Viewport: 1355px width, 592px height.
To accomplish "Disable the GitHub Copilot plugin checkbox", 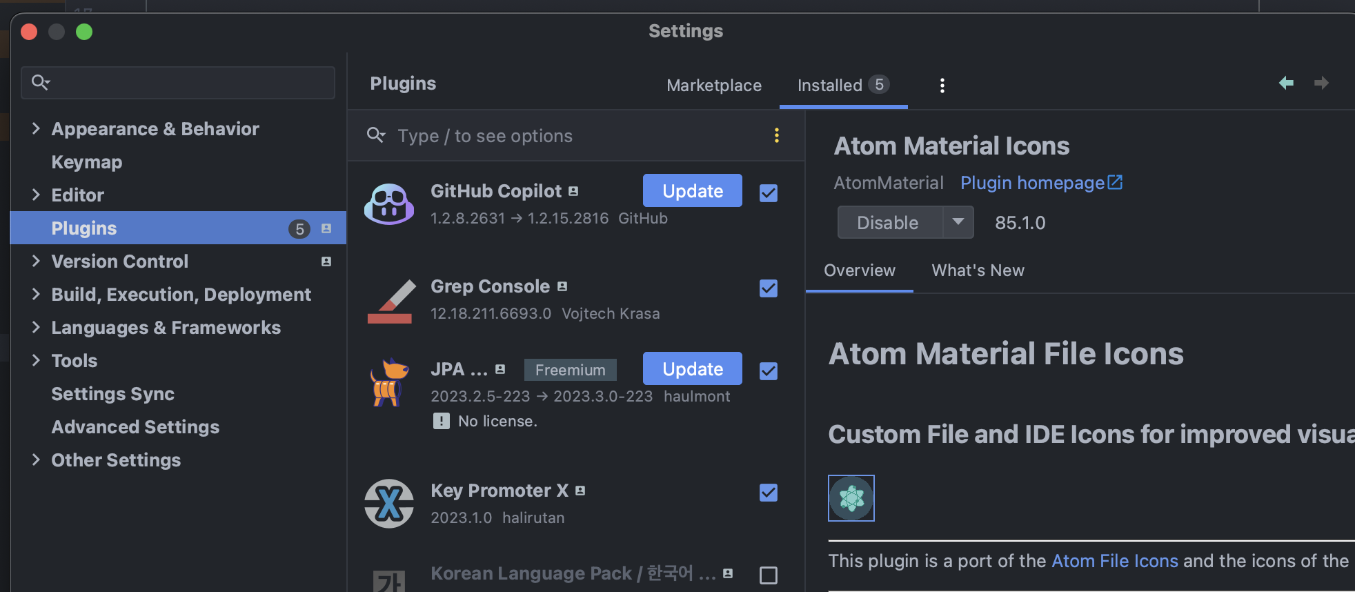I will pyautogui.click(x=769, y=193).
